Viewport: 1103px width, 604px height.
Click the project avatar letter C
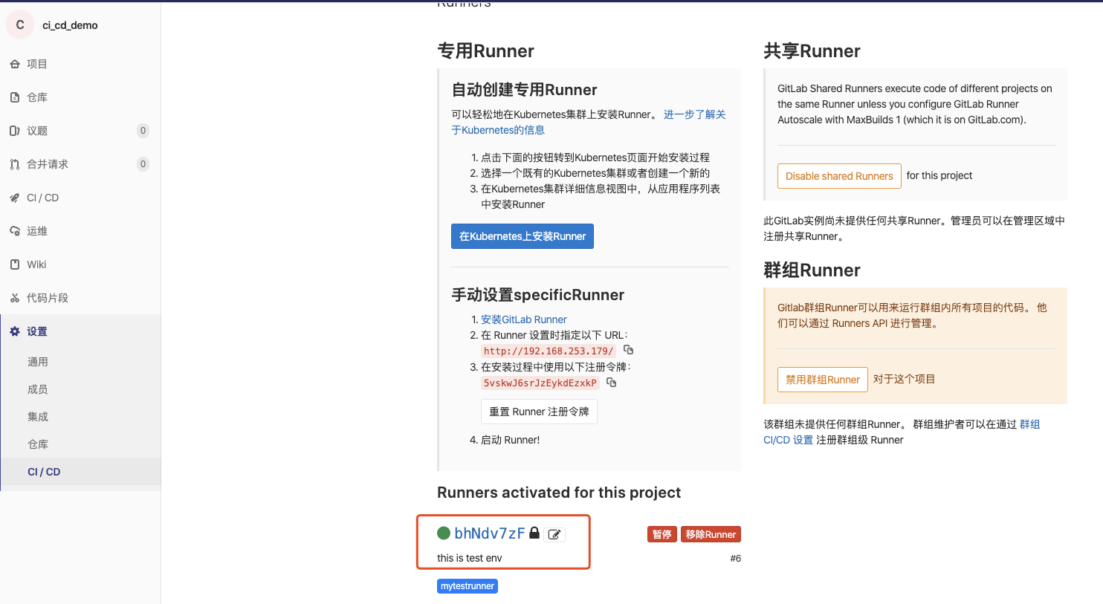20,25
